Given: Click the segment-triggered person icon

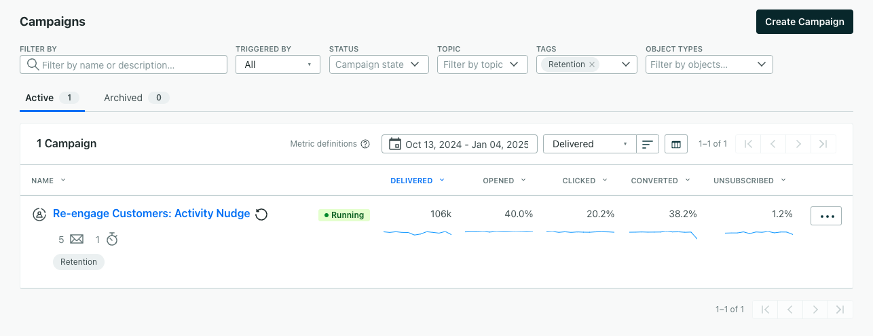Looking at the screenshot, I should click(x=39, y=214).
